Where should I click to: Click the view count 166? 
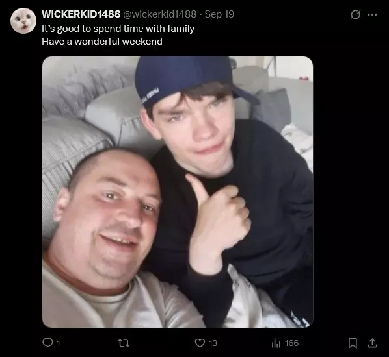[x=291, y=343]
